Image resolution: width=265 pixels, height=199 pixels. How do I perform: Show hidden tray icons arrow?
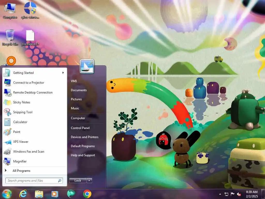click(220, 194)
